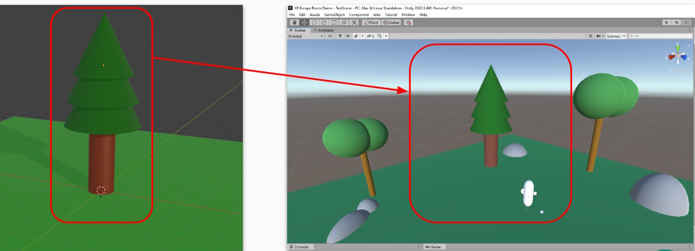The height and width of the screenshot is (251, 695).
Task: Open the Scene panel three-dot options menu
Action: tap(689, 30)
